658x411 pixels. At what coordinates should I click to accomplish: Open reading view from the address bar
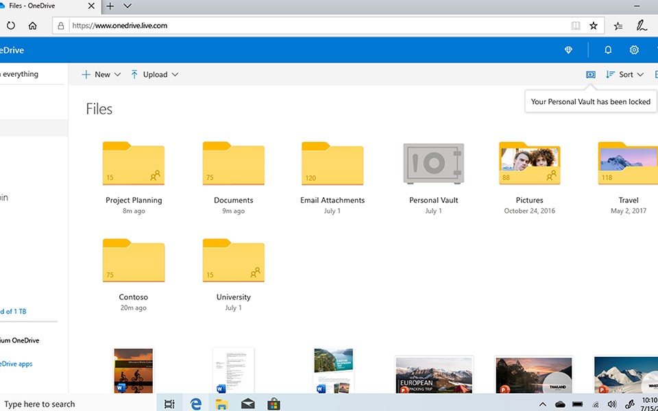[x=576, y=25]
